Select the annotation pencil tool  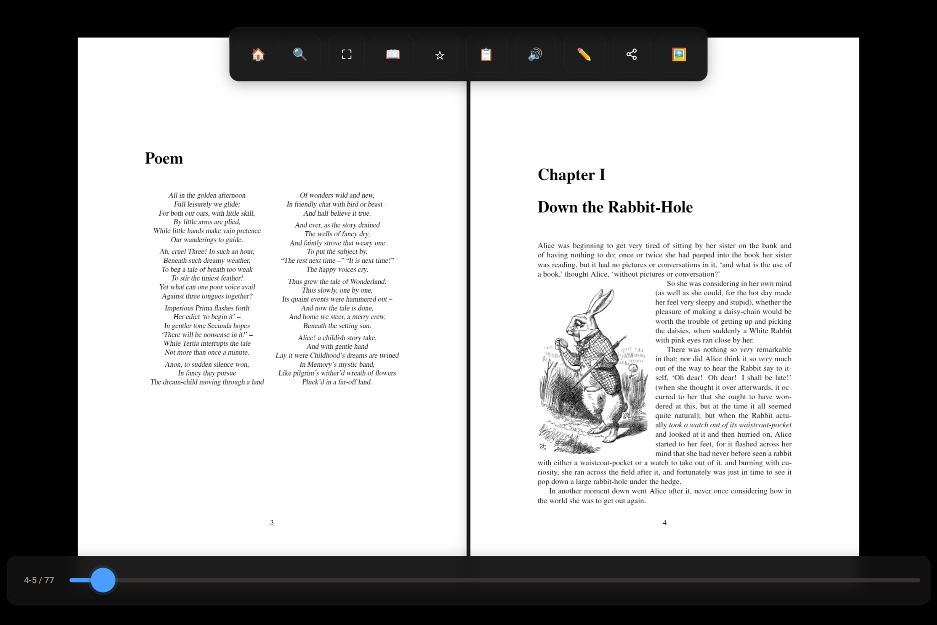pos(584,54)
